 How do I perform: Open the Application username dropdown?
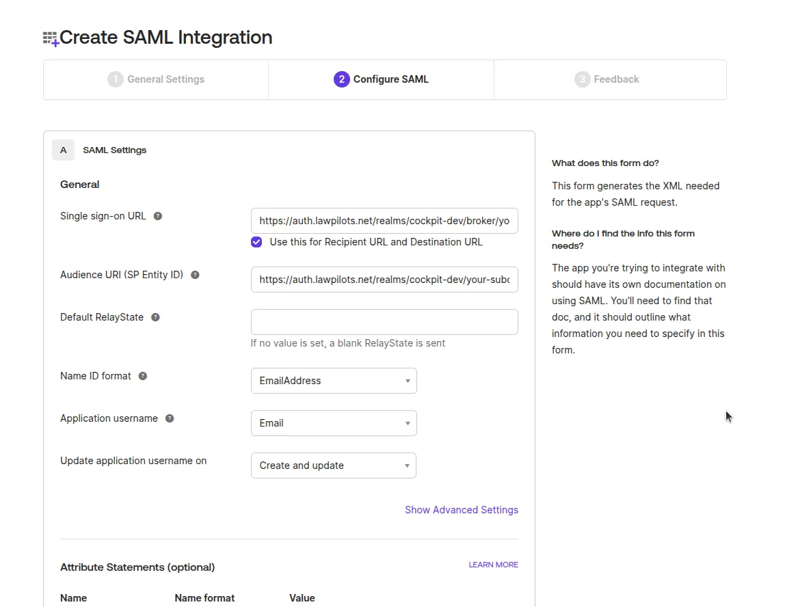[x=334, y=423]
